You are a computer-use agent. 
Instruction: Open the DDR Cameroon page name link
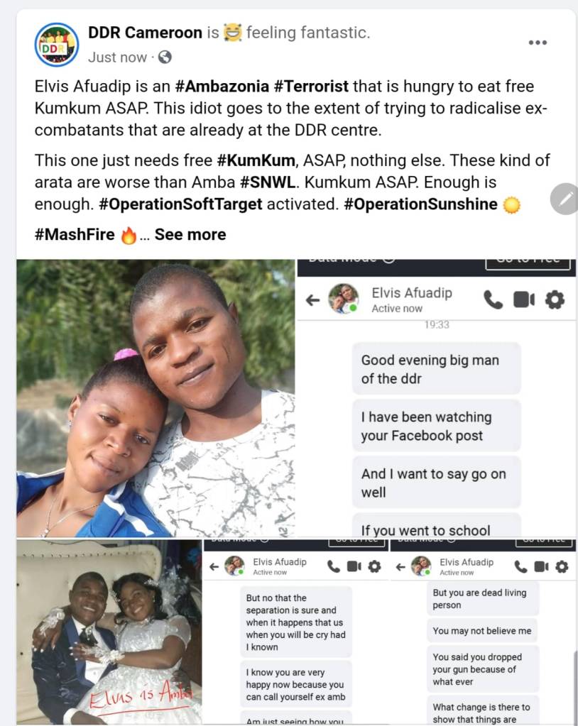(x=144, y=33)
